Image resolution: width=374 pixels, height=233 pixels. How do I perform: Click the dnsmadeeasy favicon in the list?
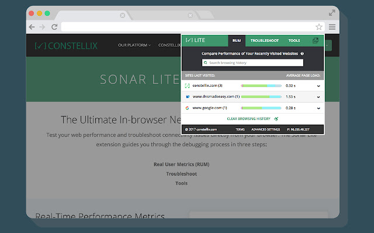click(188, 97)
